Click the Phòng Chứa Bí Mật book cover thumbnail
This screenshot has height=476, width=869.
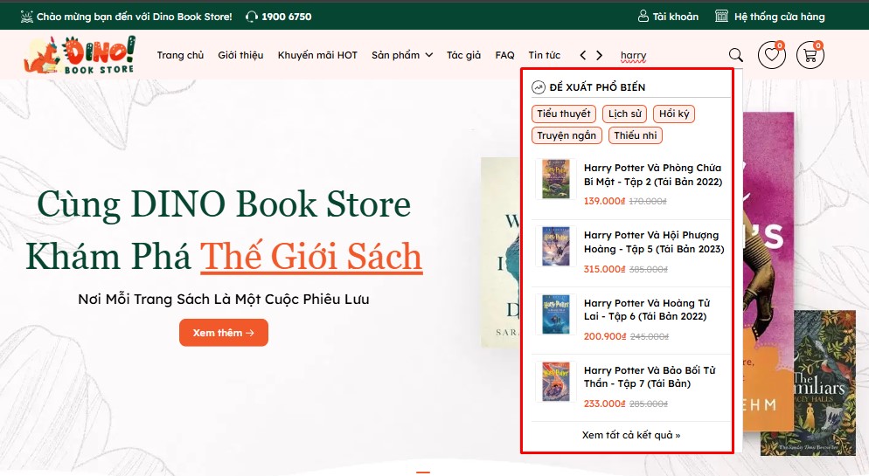(556, 179)
